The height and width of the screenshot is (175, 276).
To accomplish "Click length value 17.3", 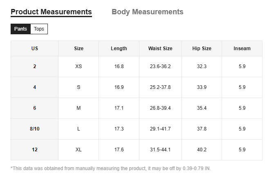I will [x=119, y=129].
